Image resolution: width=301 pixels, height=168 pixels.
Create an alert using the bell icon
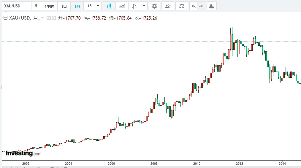(211, 6)
